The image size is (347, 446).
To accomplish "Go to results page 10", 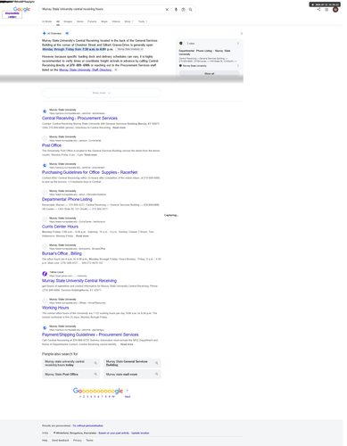I will [113, 397].
